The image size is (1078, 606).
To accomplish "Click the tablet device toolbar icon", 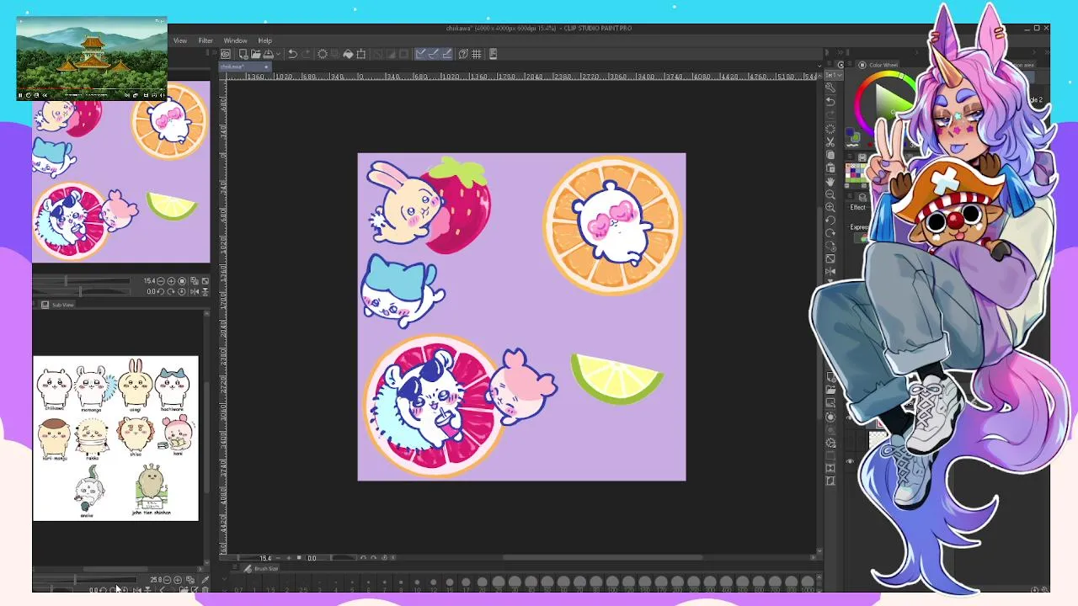I will (493, 54).
